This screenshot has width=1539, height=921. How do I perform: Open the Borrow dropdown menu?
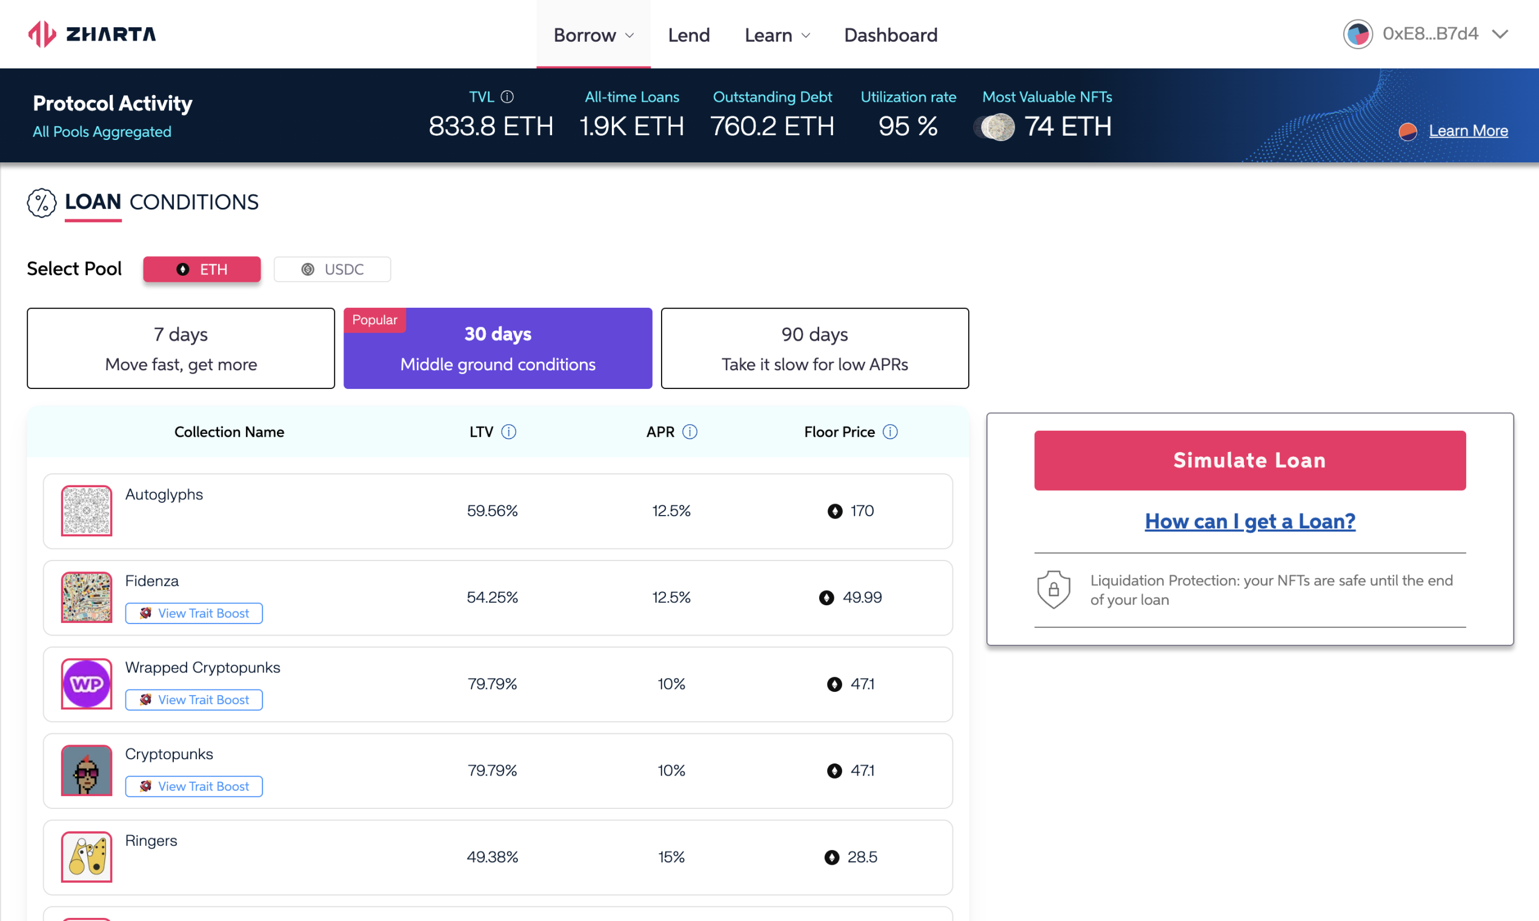pyautogui.click(x=593, y=35)
